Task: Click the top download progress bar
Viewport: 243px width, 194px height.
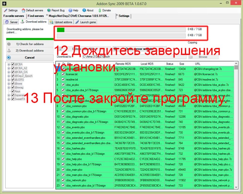Action: (121, 30)
